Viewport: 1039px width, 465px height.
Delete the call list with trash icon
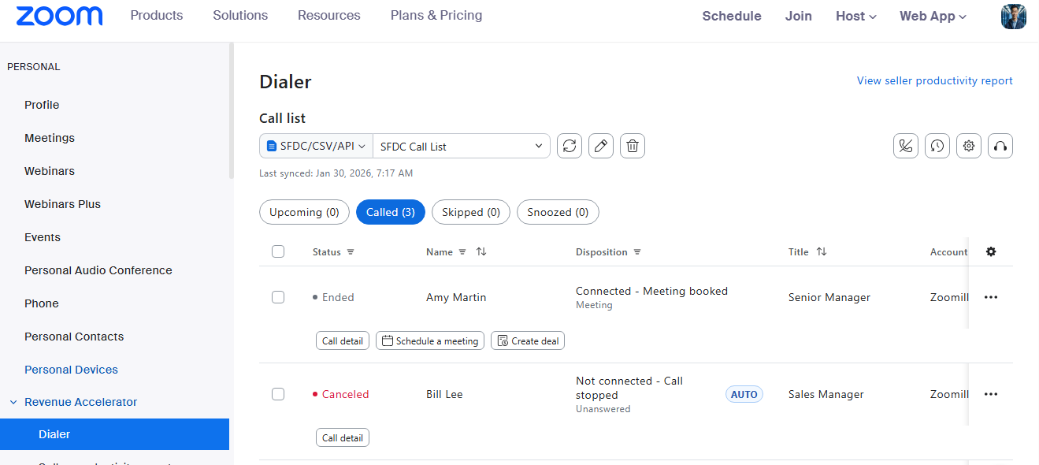tap(633, 146)
